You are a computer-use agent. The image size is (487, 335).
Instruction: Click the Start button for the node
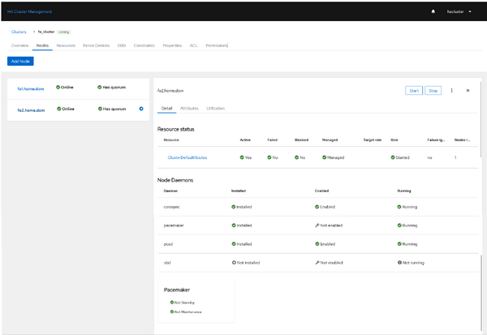click(x=414, y=91)
